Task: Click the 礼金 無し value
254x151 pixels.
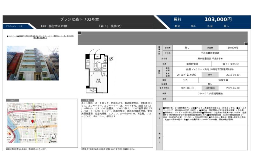Action: click(x=226, y=26)
